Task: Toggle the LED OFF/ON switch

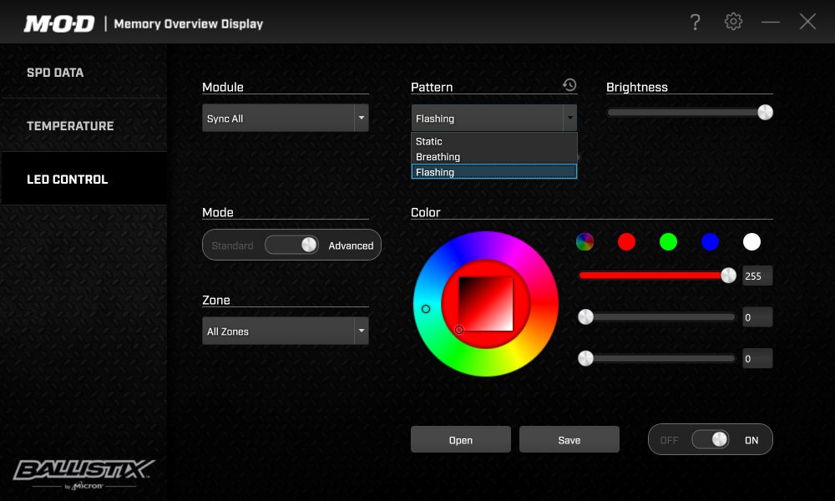Action: coord(711,440)
